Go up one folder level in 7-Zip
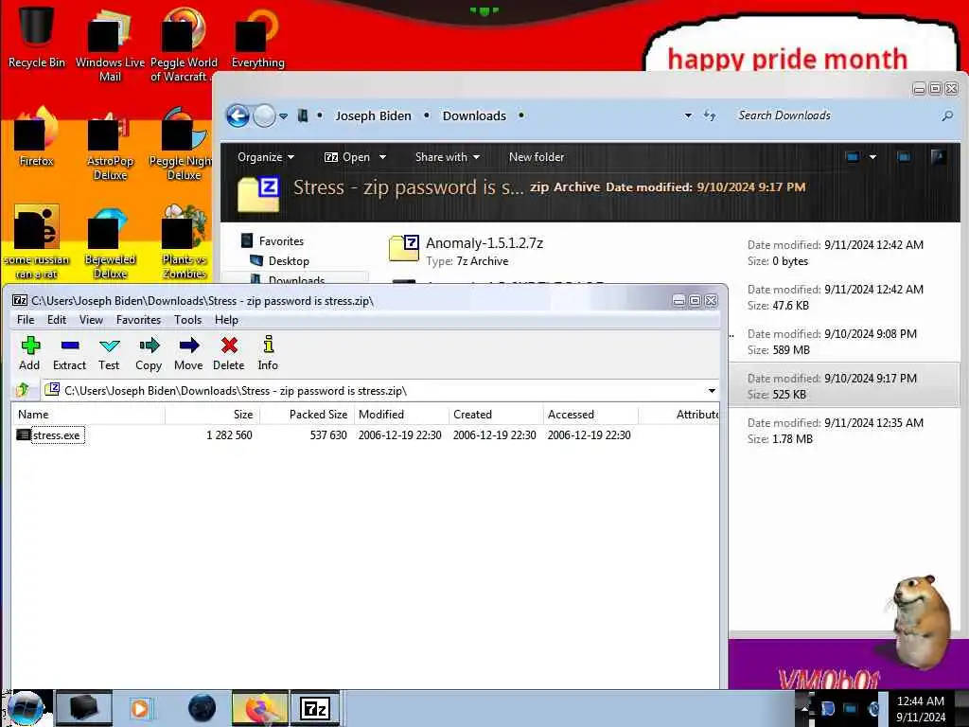 pyautogui.click(x=24, y=390)
